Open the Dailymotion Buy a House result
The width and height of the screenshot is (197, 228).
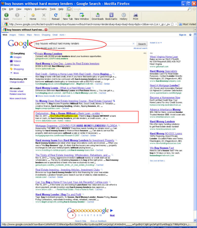point(68,113)
